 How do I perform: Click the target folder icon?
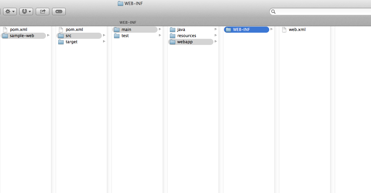pyautogui.click(x=61, y=42)
